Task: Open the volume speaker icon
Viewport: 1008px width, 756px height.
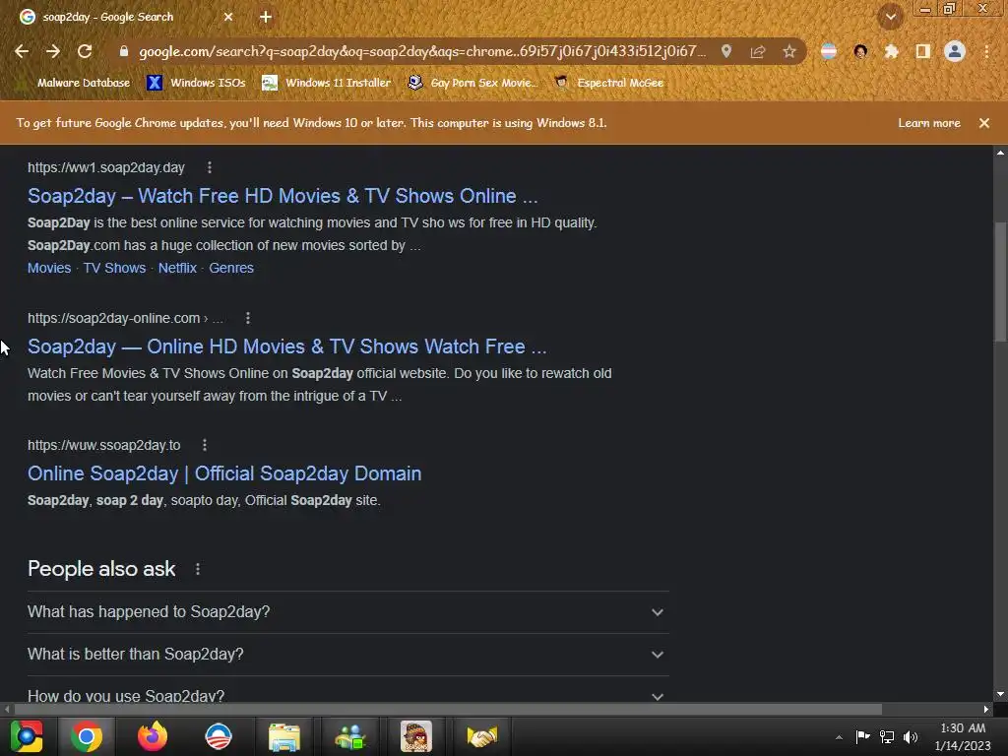Action: [x=911, y=736]
